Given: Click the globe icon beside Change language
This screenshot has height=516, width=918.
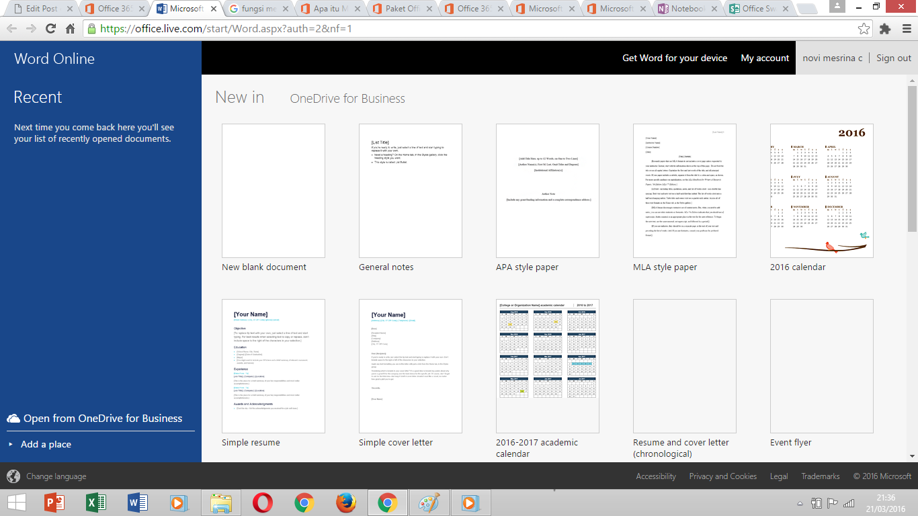Looking at the screenshot, I should (x=13, y=476).
